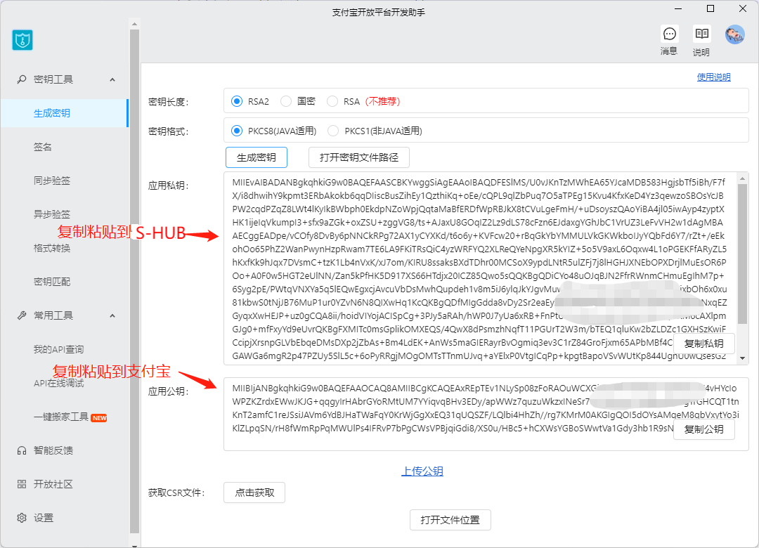This screenshot has width=759, height=548.
Task: Click inside the 应用公钥 text area
Action: click(x=486, y=415)
